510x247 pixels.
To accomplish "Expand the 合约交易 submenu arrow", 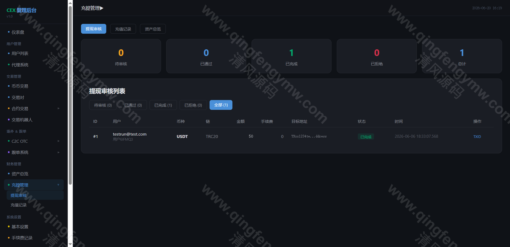I will tap(58, 109).
